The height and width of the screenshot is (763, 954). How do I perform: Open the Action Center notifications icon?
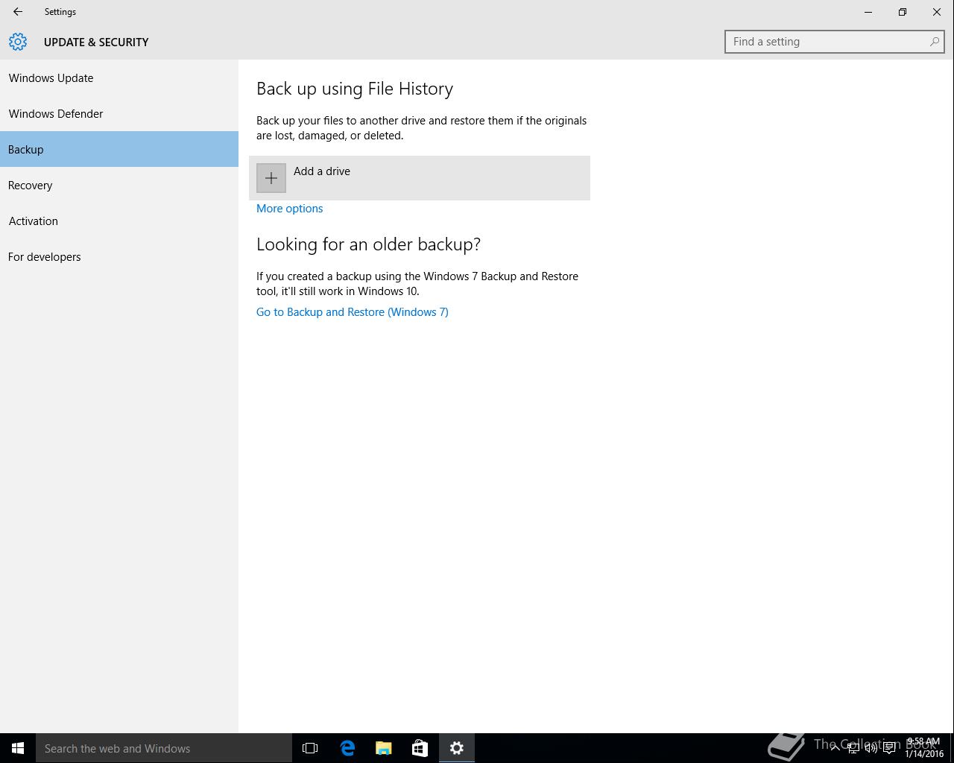[x=889, y=748]
